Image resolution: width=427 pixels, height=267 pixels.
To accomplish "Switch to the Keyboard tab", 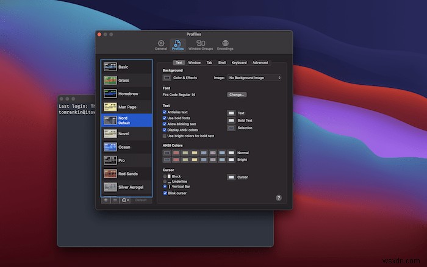I will click(239, 62).
